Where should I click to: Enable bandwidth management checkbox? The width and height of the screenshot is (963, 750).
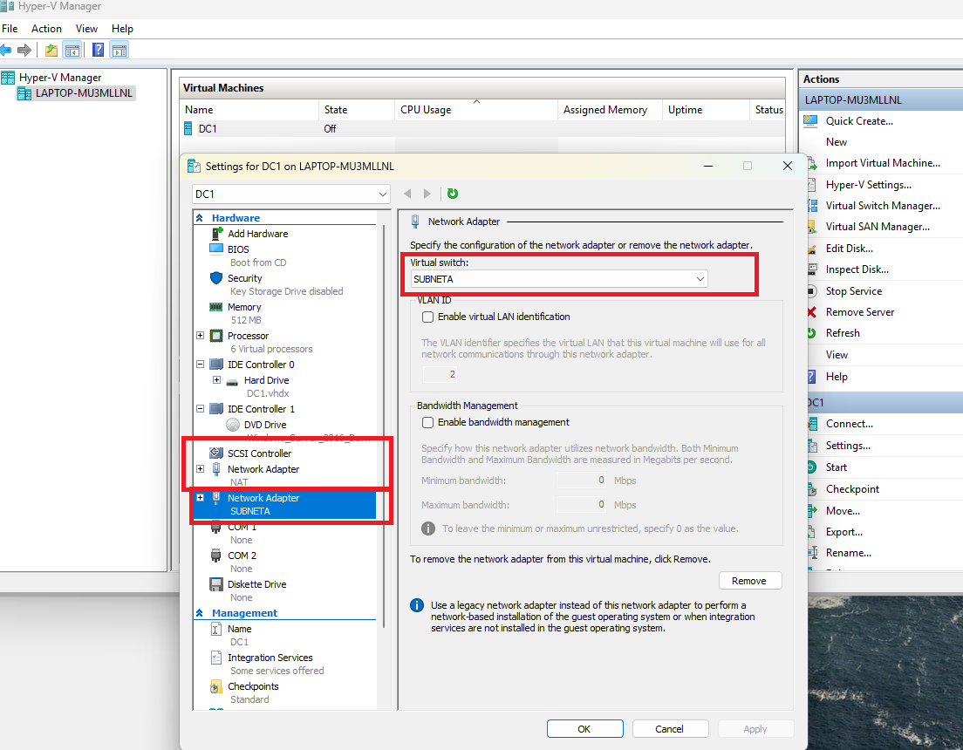pos(428,423)
